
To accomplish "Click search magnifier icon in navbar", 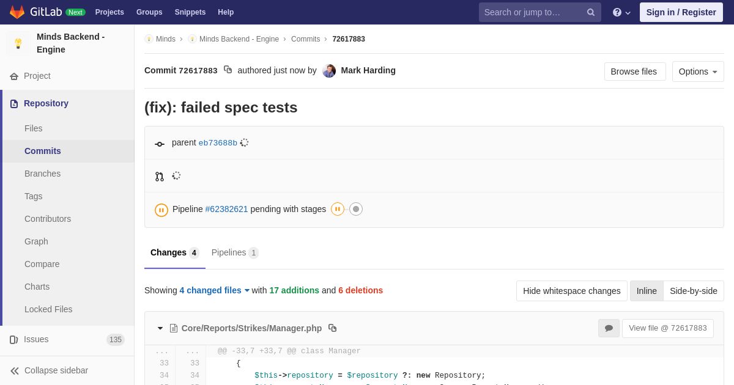I will [591, 12].
